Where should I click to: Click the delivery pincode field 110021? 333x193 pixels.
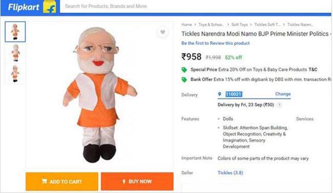click(234, 94)
